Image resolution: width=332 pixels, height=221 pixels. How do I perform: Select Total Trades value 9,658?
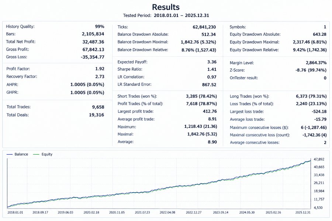click(98, 107)
